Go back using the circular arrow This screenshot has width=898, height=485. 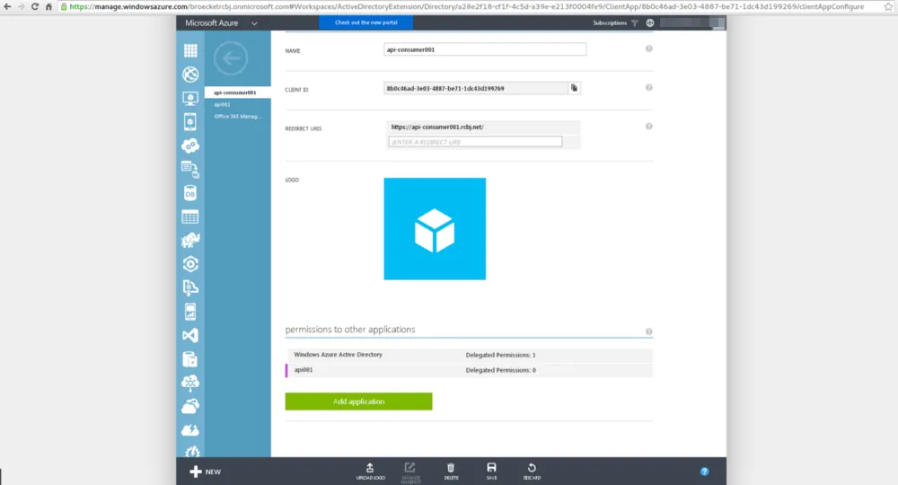[231, 57]
